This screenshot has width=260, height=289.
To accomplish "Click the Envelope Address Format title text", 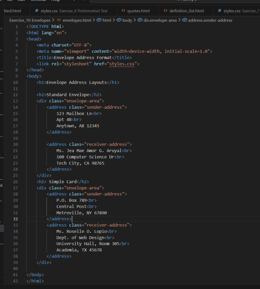I will point(83,58).
